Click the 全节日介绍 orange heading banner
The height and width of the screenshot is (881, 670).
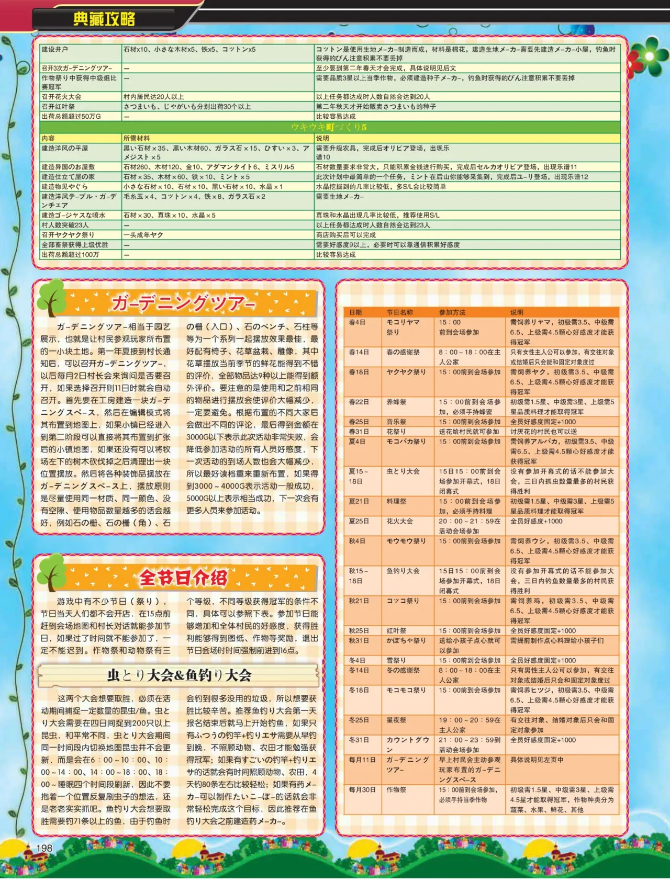tap(183, 578)
